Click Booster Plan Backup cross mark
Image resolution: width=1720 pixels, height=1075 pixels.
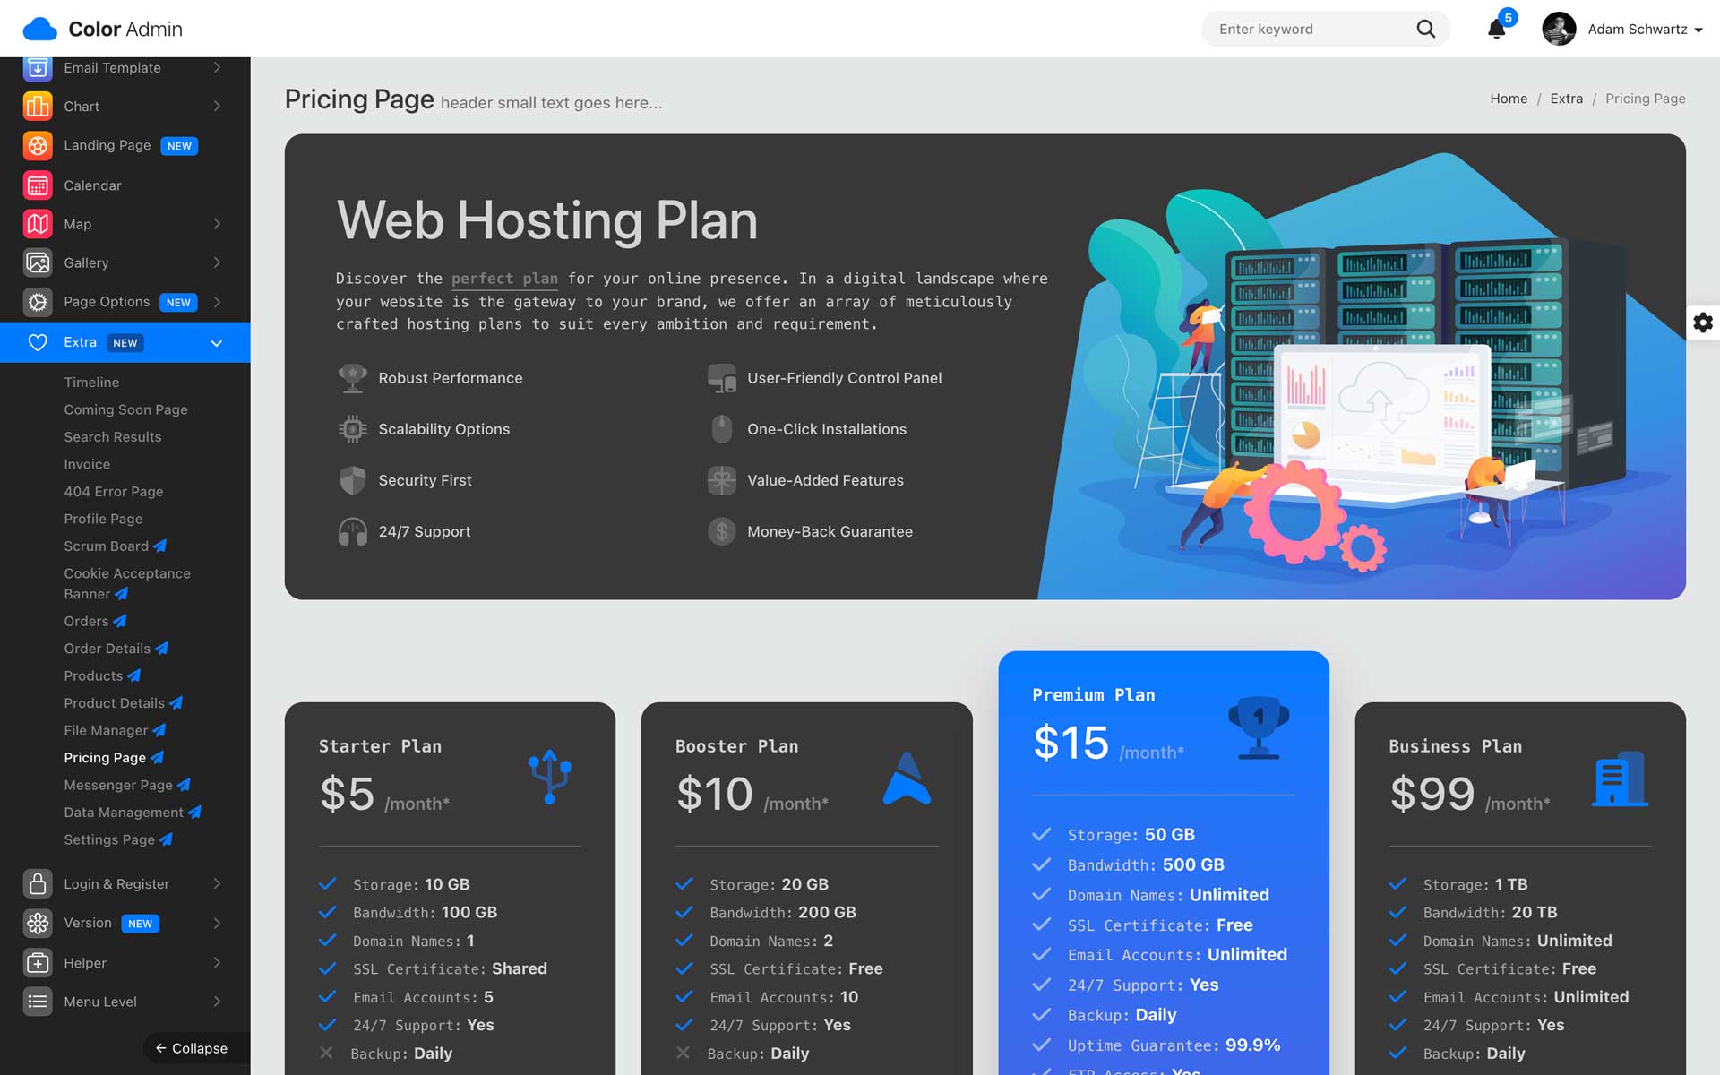point(683,1053)
